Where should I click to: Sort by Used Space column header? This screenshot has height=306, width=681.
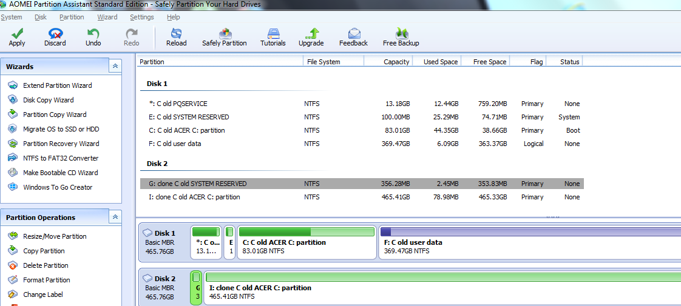(436, 62)
